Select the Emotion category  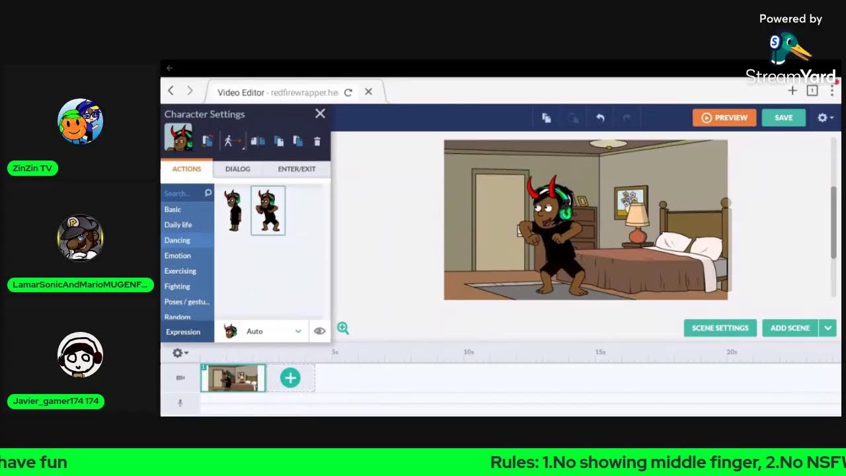tap(188, 255)
